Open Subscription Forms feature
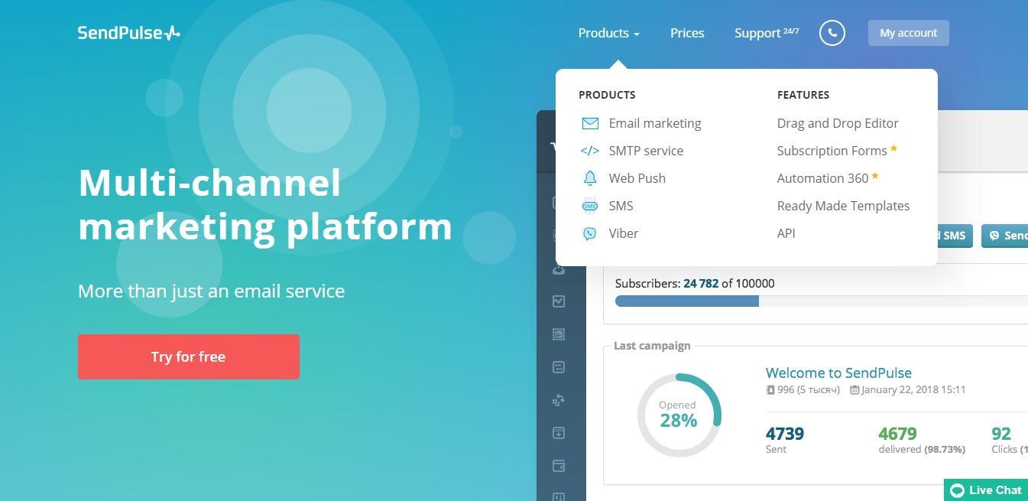 click(x=832, y=151)
